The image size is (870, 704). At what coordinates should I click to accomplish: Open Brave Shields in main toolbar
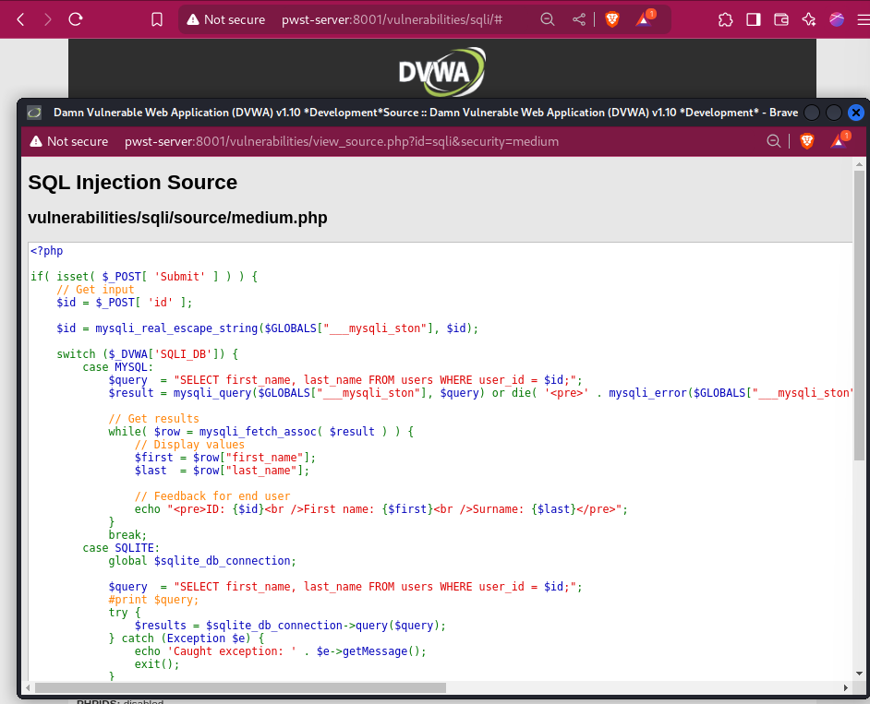point(611,19)
